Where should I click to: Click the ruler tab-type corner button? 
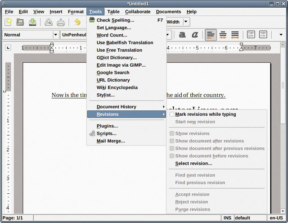(8, 48)
